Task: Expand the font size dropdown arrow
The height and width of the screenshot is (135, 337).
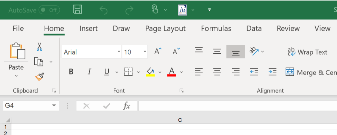Action: (145, 52)
